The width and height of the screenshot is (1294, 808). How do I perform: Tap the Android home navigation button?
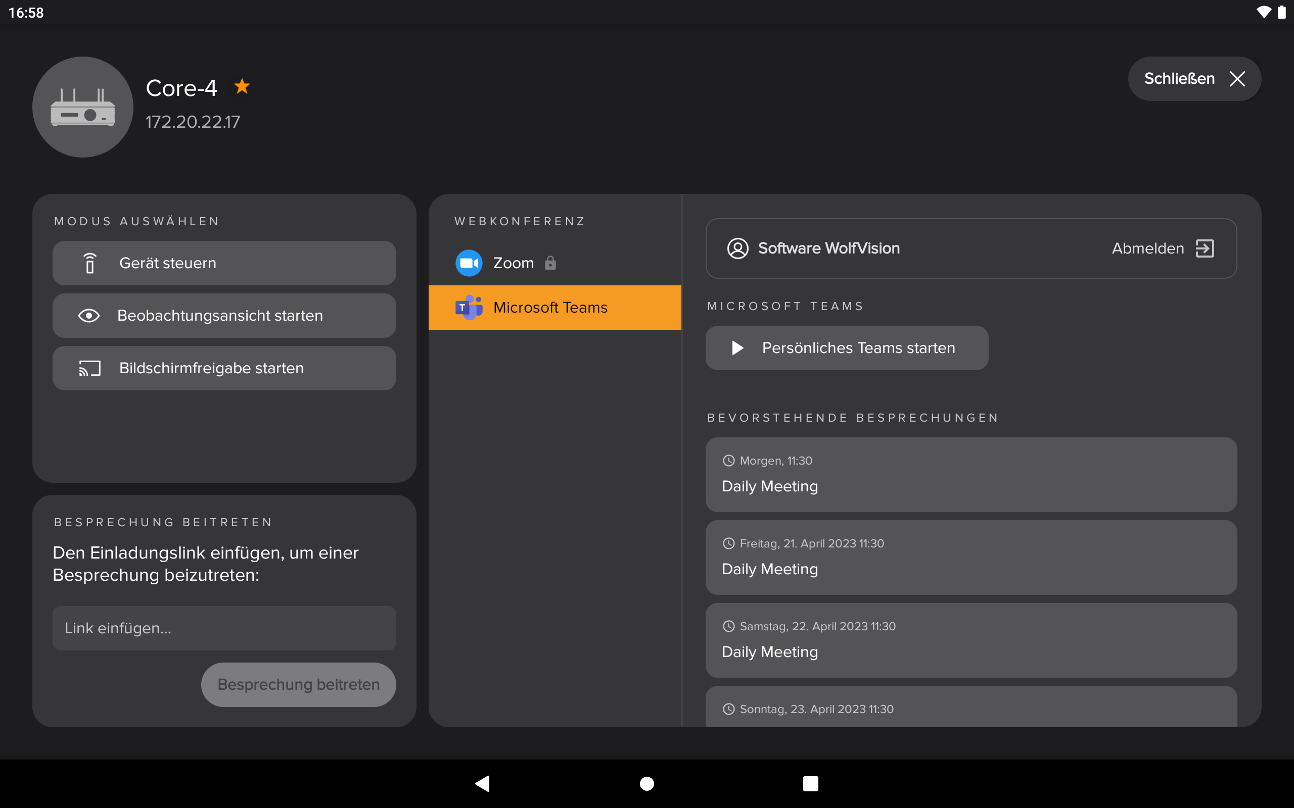(647, 783)
